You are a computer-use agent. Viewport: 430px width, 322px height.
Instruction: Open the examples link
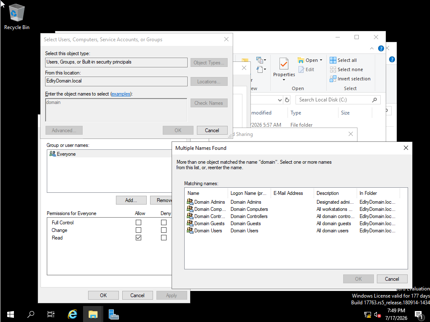coord(121,94)
